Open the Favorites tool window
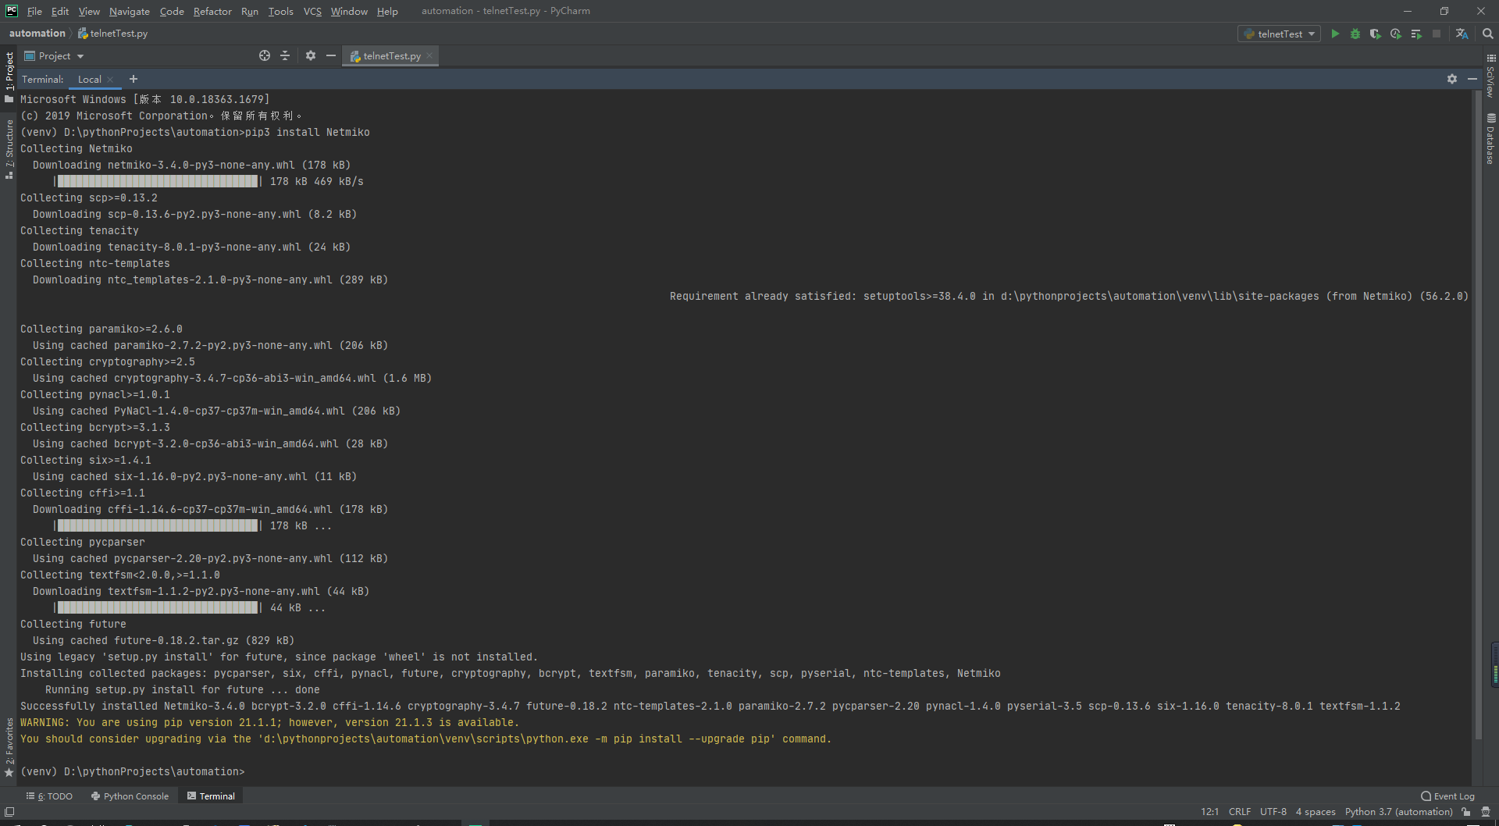This screenshot has height=826, width=1499. click(x=9, y=747)
